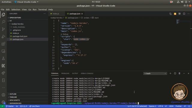The image size is (192, 108).
Task: Click the synchronize changes icon in status bar
Action: click(x=17, y=106)
